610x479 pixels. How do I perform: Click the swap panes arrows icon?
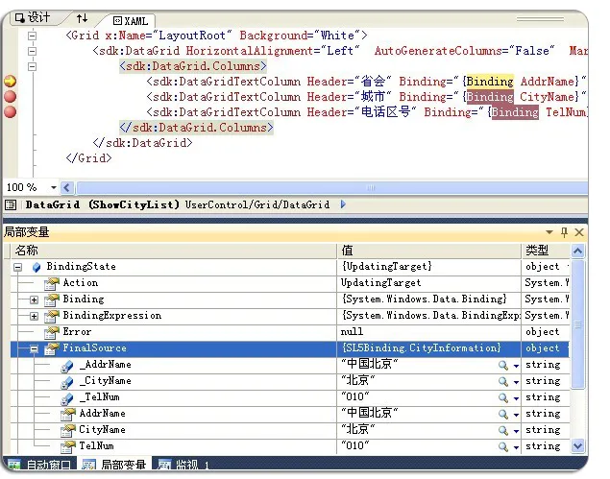click(x=82, y=18)
